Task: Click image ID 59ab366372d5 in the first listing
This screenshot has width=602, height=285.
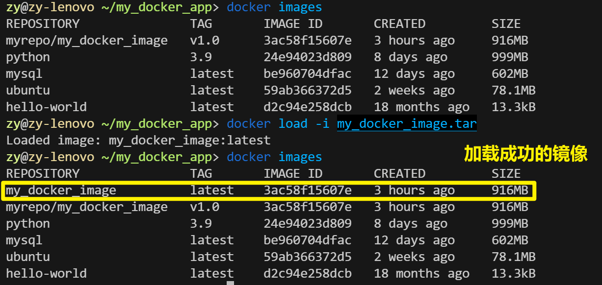Action: click(x=308, y=91)
